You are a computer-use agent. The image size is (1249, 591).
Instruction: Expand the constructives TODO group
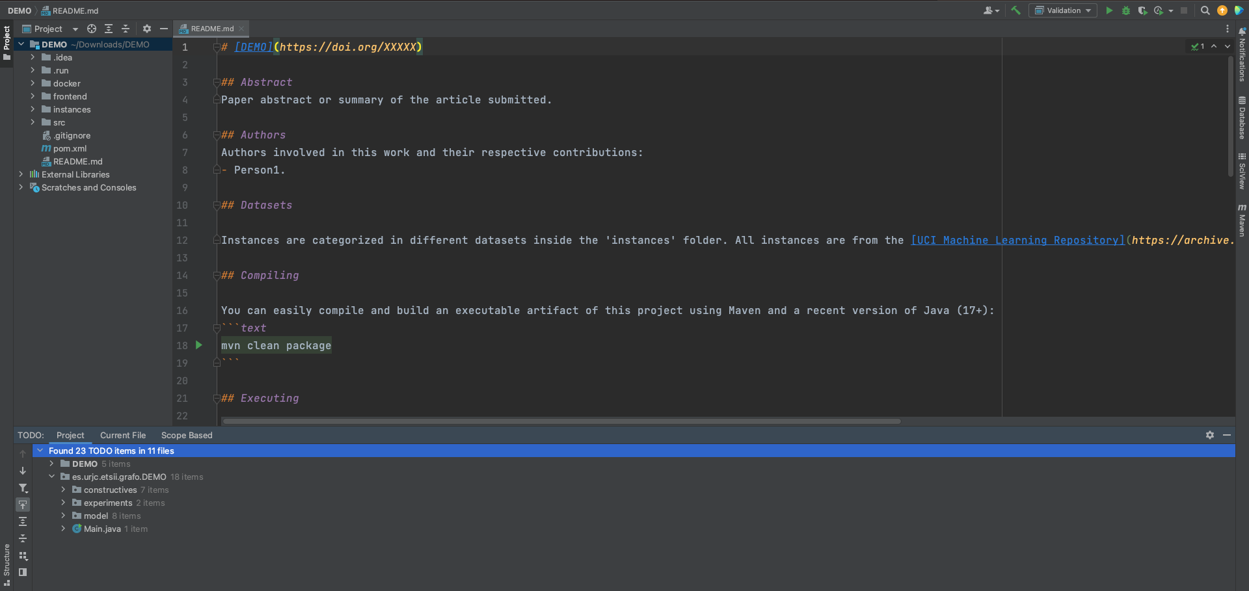click(x=63, y=490)
